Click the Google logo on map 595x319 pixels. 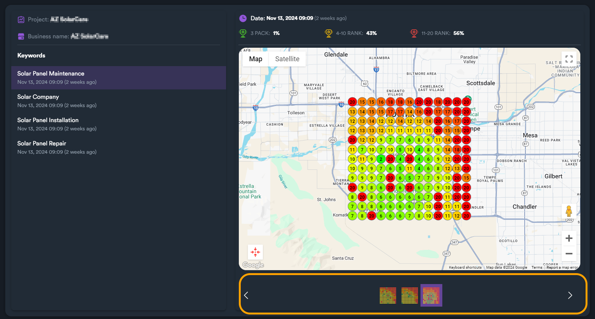point(253,265)
